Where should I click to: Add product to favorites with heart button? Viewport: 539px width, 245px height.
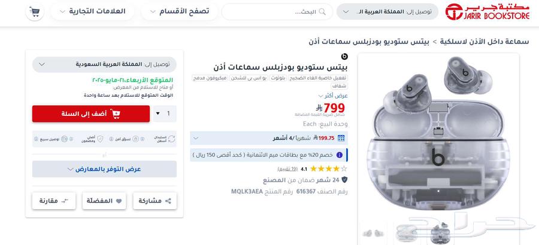click(104, 201)
